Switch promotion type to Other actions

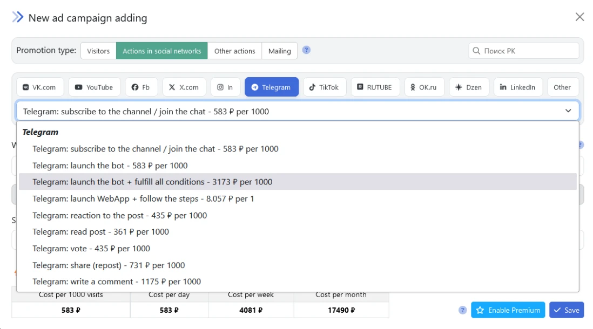click(x=234, y=51)
